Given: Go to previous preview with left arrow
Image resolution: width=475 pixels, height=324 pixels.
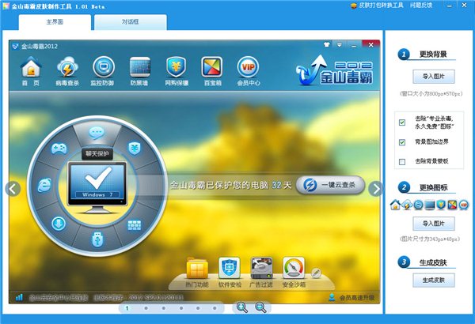Looking at the screenshot, I should [13, 189].
